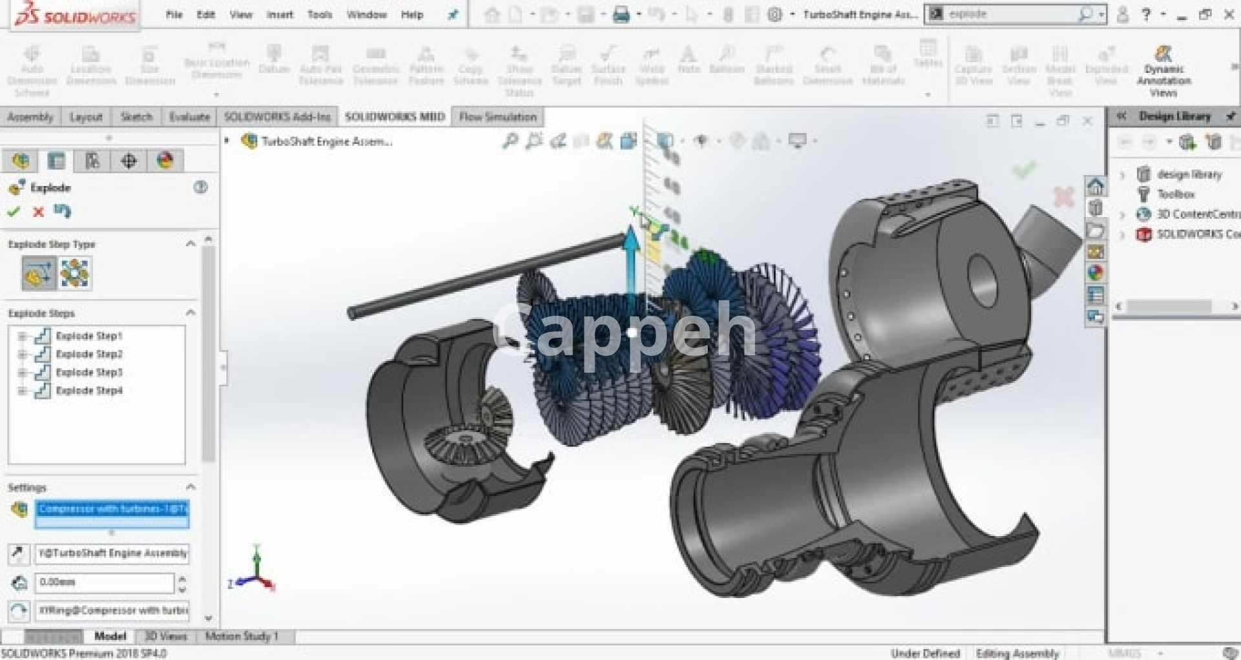Click the Explode help question mark icon
1241x660 pixels.
[200, 187]
